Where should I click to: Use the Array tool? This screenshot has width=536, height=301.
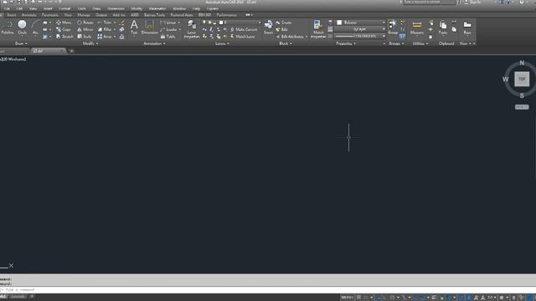tap(105, 37)
